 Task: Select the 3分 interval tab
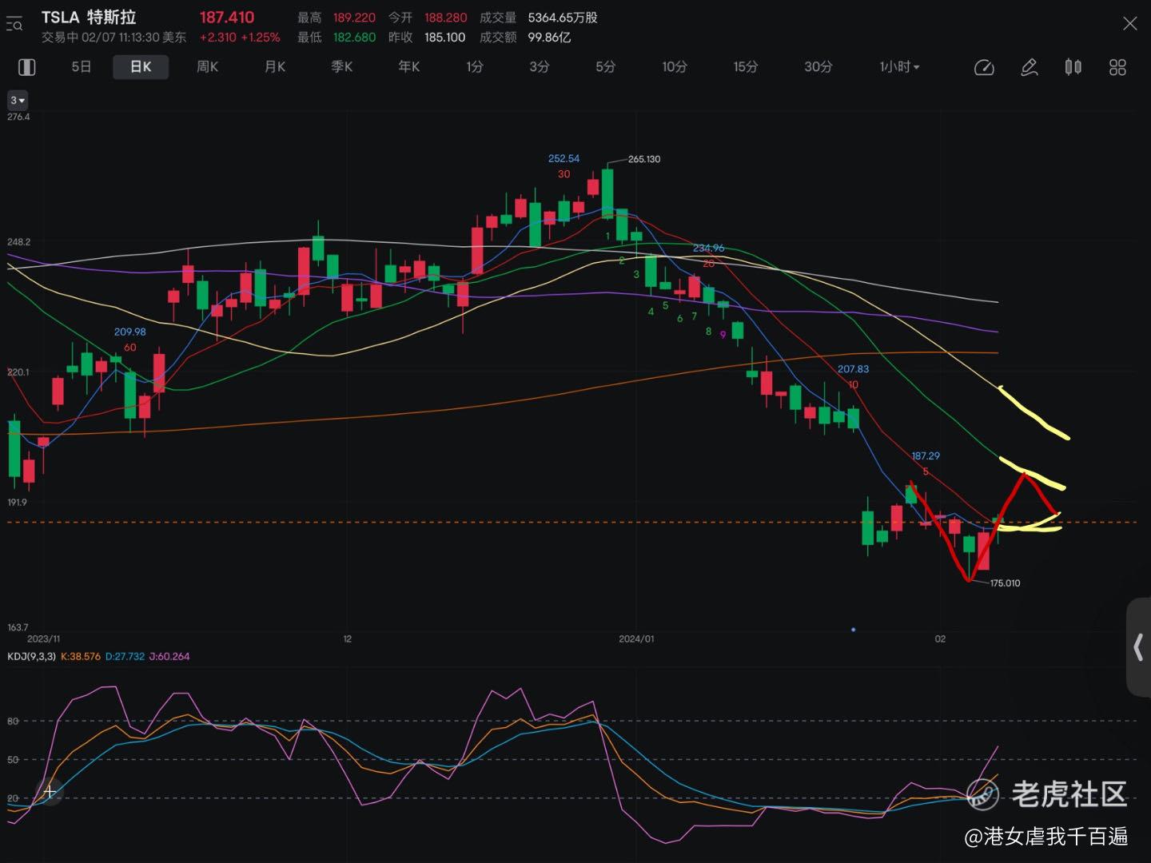click(540, 67)
